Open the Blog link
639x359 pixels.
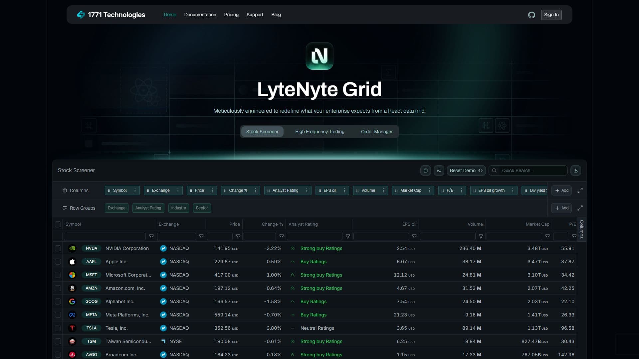point(276,15)
